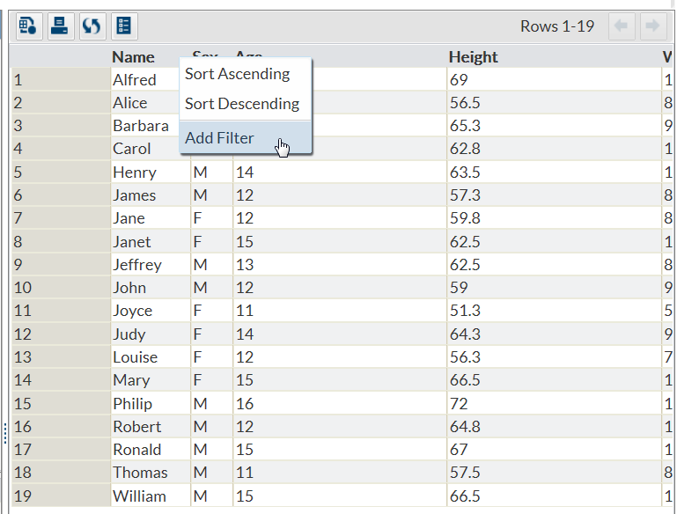677x514 pixels.
Task: Click the list-style properties toolbar icon
Action: (123, 26)
